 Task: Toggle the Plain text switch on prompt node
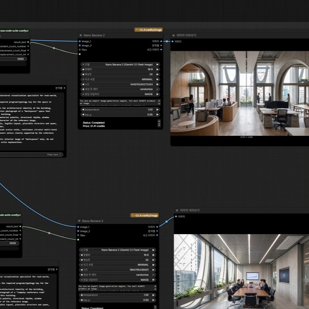pos(61,154)
